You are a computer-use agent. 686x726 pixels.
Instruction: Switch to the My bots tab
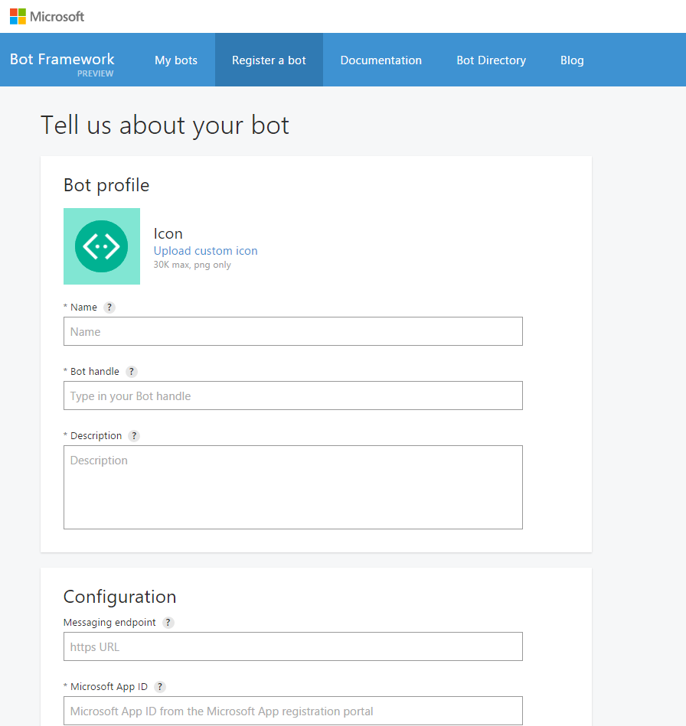[175, 60]
